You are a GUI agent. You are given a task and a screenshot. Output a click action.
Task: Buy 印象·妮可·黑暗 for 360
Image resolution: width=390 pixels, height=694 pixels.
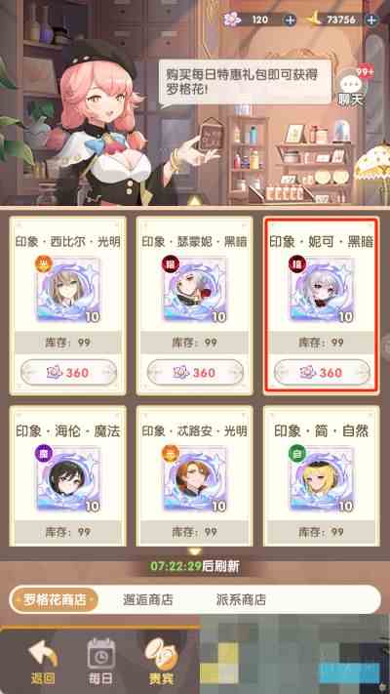click(322, 372)
